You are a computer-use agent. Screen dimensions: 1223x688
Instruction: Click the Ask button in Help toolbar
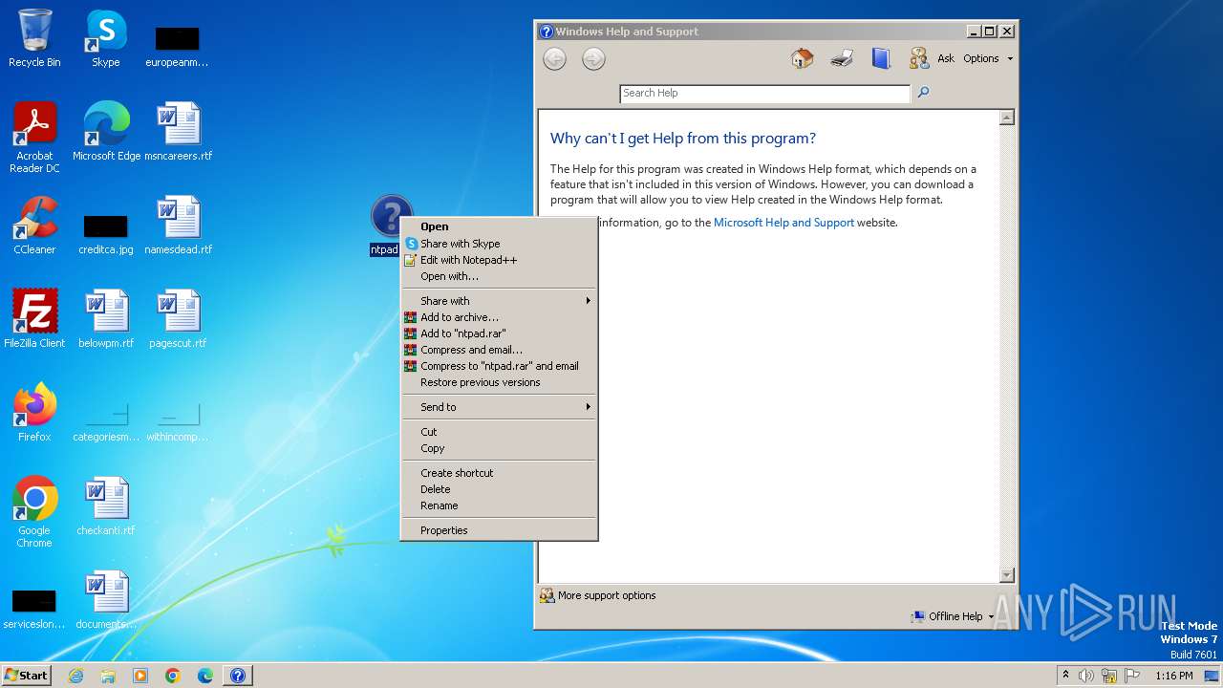tap(932, 58)
